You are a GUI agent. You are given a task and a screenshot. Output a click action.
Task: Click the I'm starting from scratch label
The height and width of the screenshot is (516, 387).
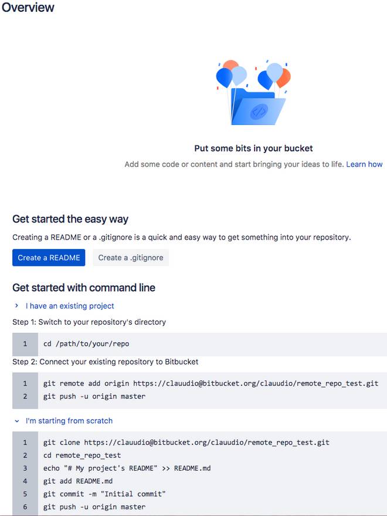click(x=69, y=421)
